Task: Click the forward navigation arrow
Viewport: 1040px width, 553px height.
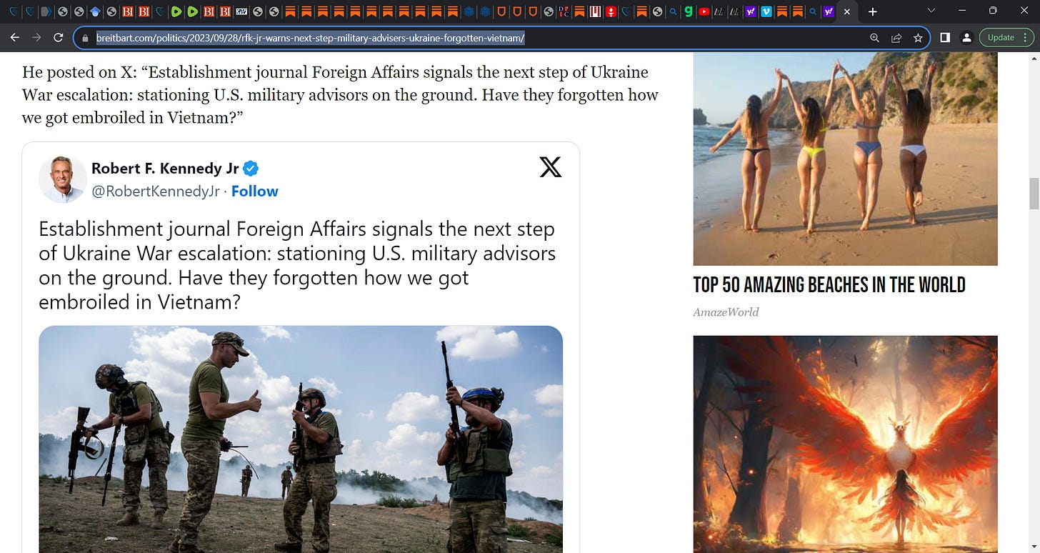Action: 36,38
